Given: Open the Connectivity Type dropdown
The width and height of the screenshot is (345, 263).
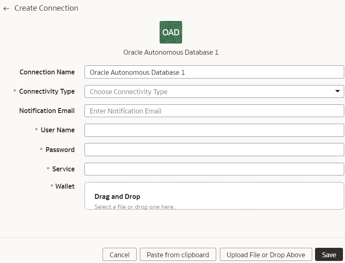Looking at the screenshot, I should [x=214, y=91].
